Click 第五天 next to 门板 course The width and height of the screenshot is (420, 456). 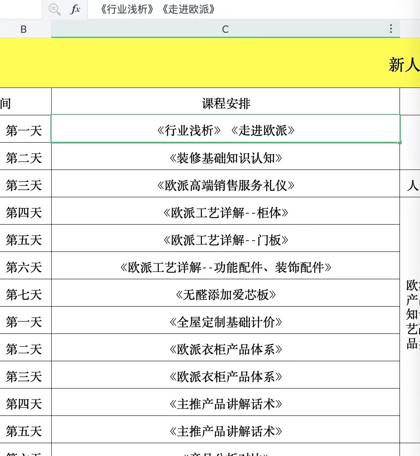pyautogui.click(x=24, y=240)
